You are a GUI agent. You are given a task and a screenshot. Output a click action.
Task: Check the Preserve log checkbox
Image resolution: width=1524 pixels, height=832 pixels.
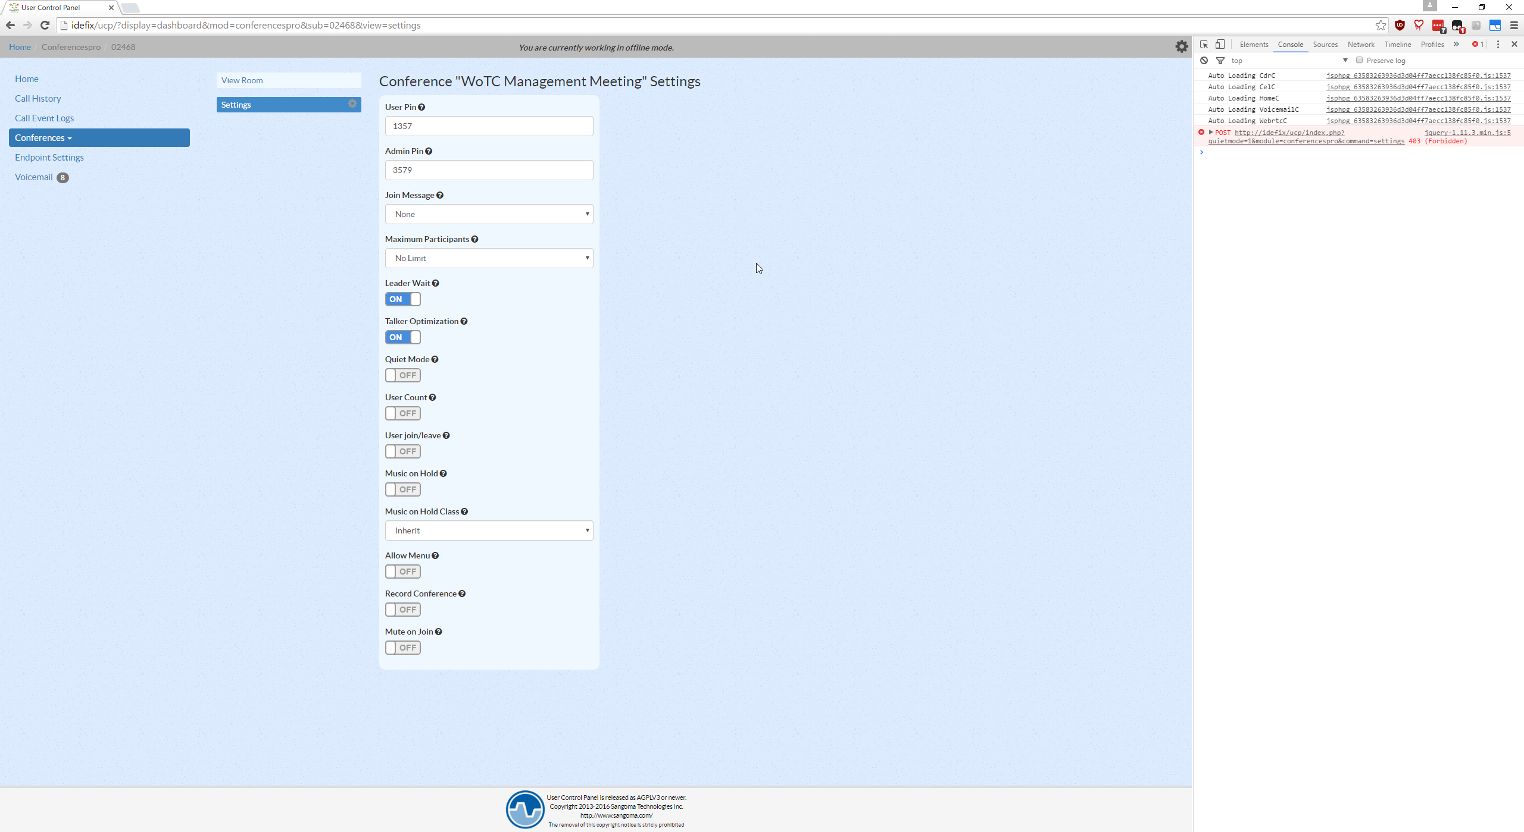click(x=1359, y=60)
